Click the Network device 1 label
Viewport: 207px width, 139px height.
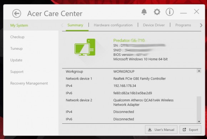click(x=79, y=79)
